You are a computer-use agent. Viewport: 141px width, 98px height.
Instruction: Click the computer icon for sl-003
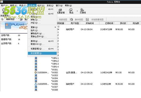36,75
